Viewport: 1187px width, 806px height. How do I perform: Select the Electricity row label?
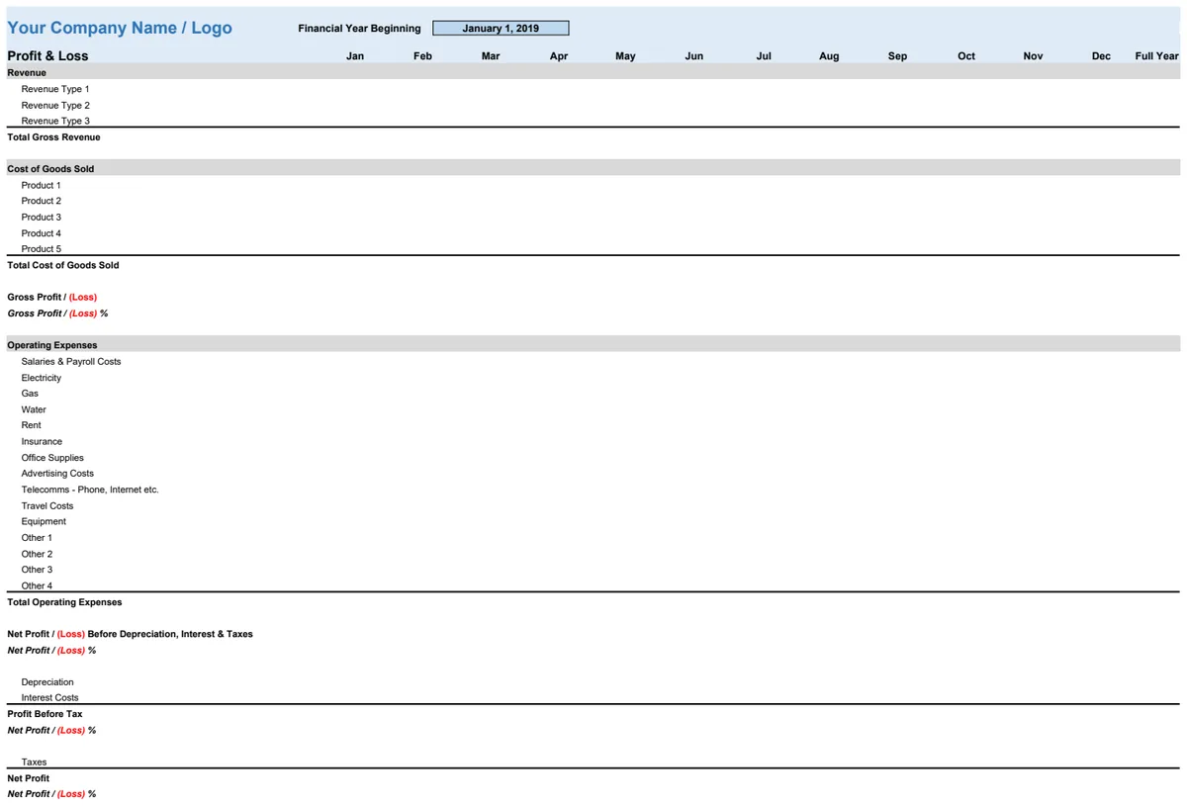(x=42, y=378)
